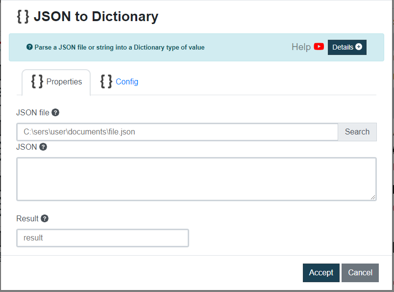Open the help tooltip next to JSON file label

pyautogui.click(x=55, y=112)
